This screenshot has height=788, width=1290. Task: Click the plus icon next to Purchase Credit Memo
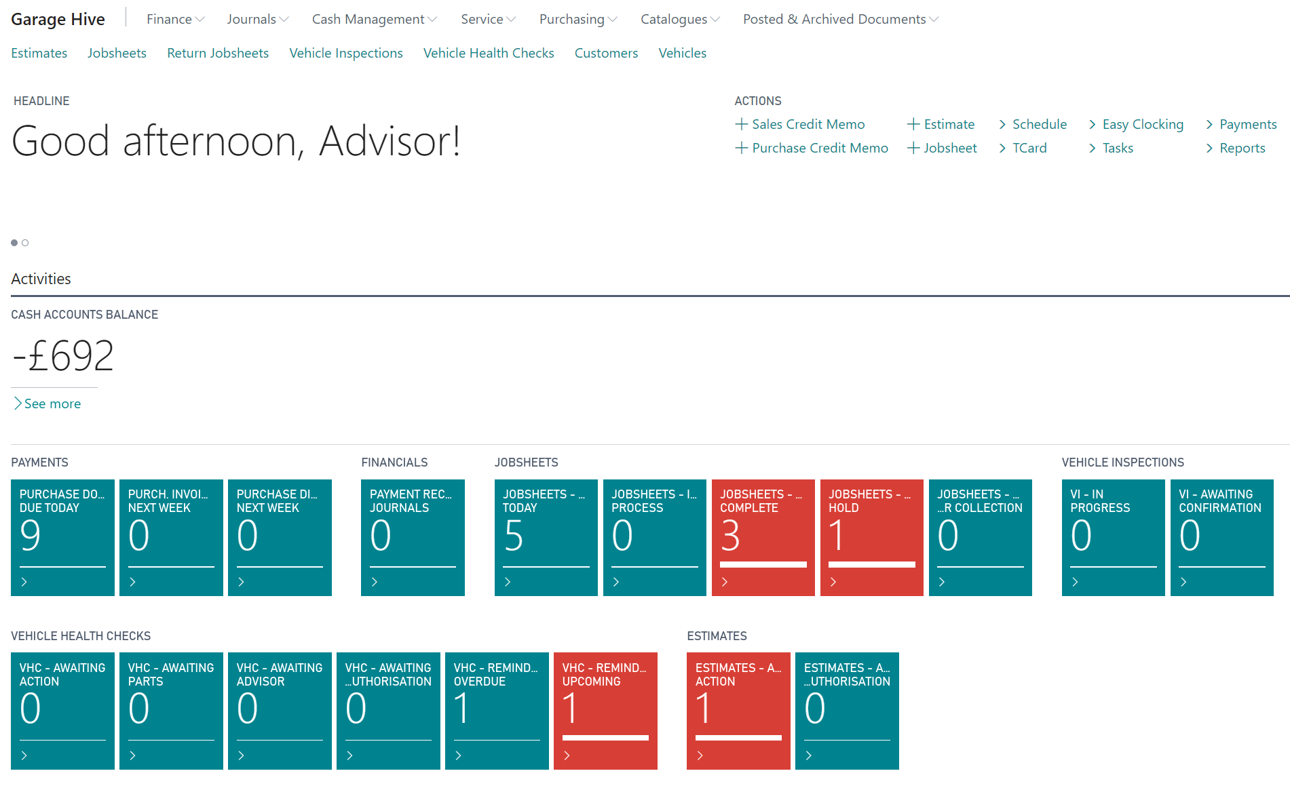741,148
